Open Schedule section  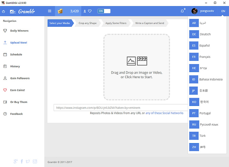16,54
